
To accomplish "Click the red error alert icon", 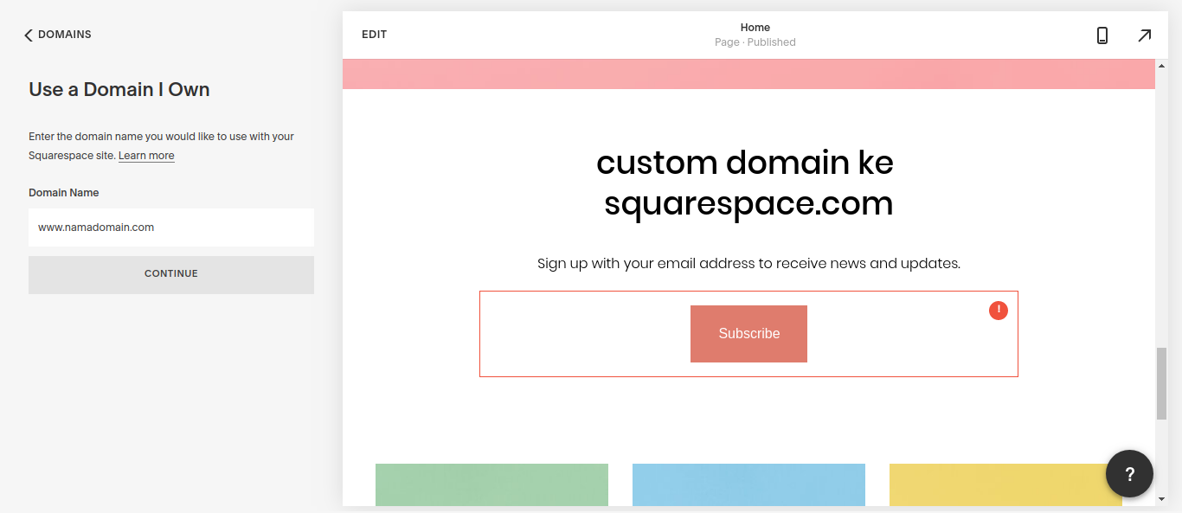I will (x=999, y=311).
